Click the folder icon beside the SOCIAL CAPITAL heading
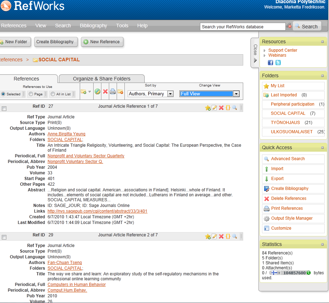Viewport: 329px width, 303px height. point(35,60)
